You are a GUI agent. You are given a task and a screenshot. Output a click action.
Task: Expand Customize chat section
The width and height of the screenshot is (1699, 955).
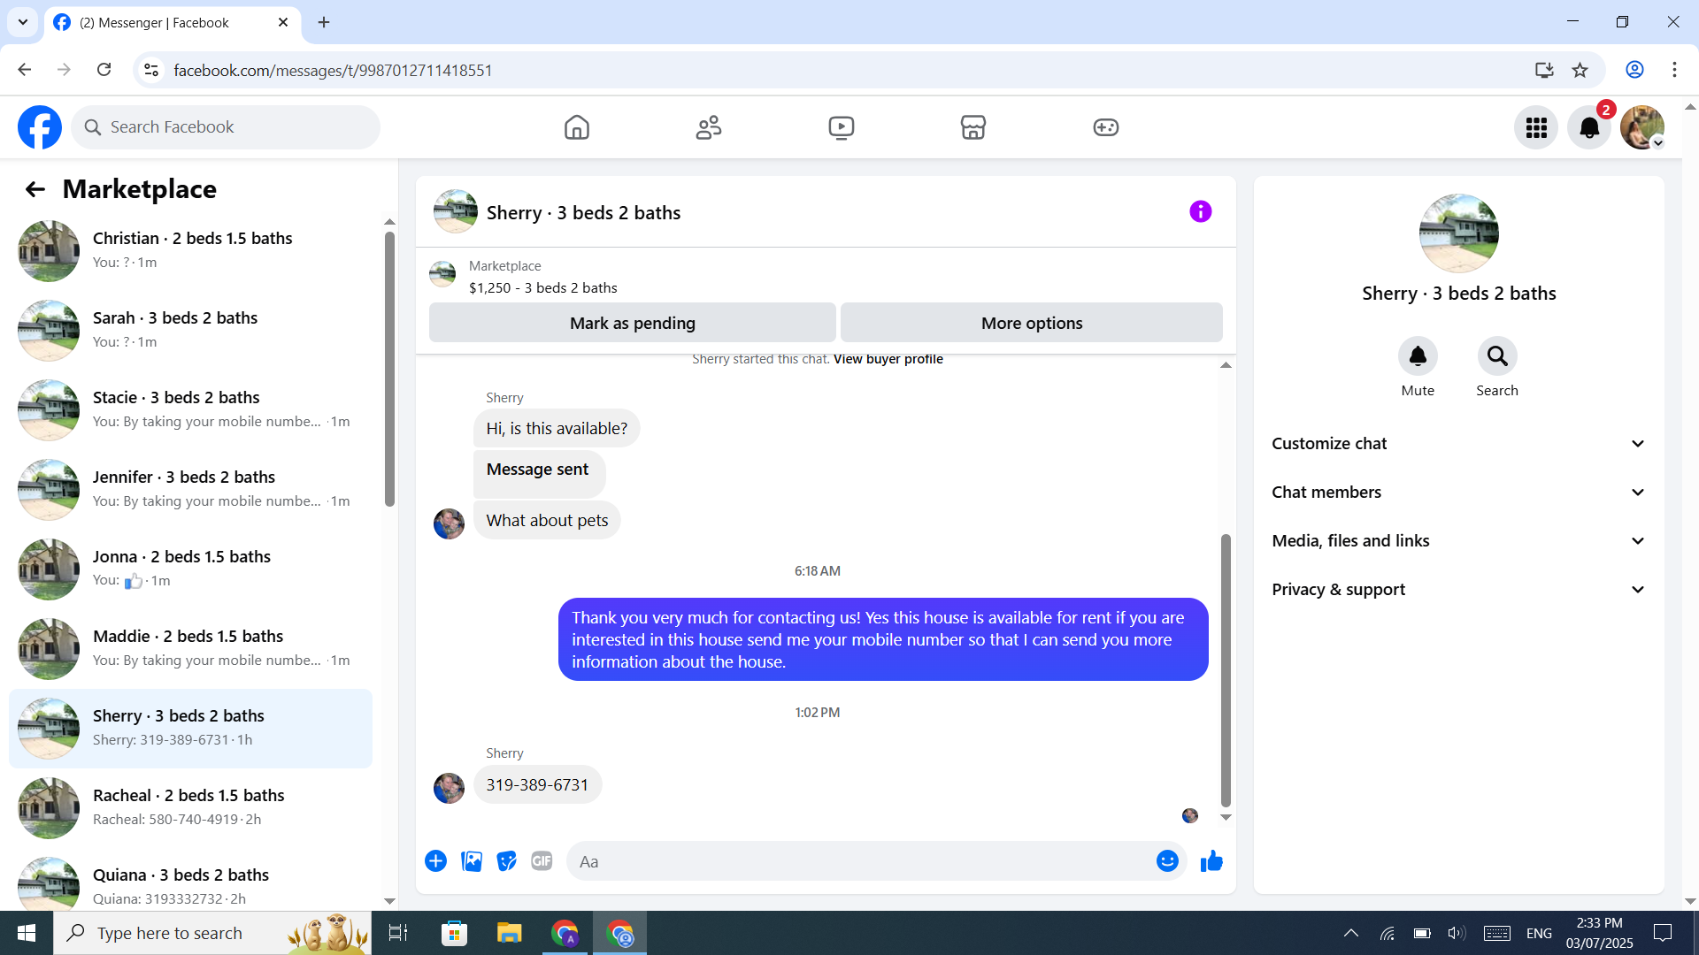pyautogui.click(x=1458, y=444)
